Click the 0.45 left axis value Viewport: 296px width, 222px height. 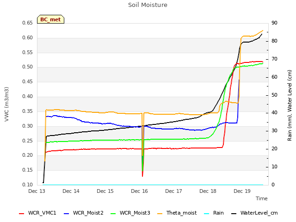click(28, 82)
